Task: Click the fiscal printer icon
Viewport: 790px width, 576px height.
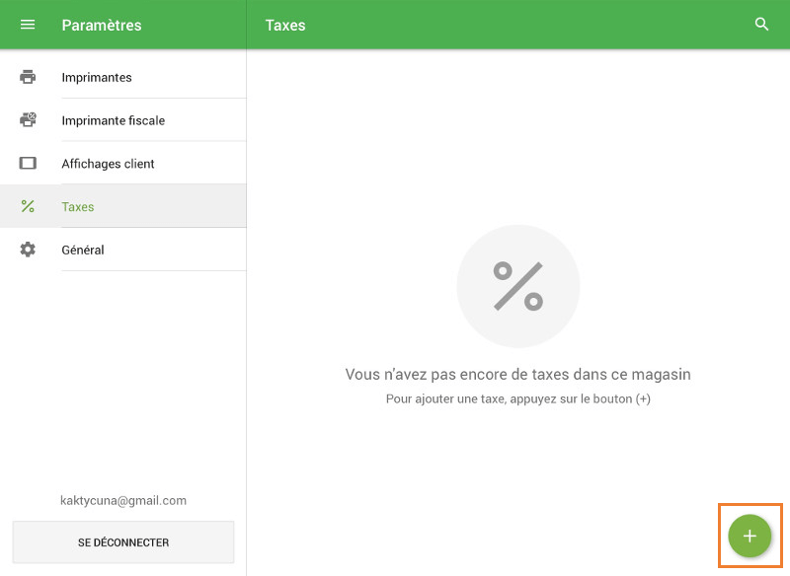Action: click(28, 119)
